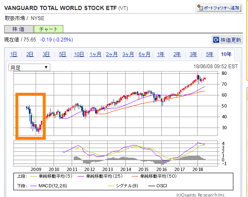Show the 2ヶ月 chart range
The width and height of the screenshot is (248, 197).
tap(112, 54)
